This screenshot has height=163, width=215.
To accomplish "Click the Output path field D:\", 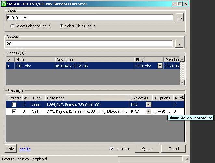I will point(89,44).
